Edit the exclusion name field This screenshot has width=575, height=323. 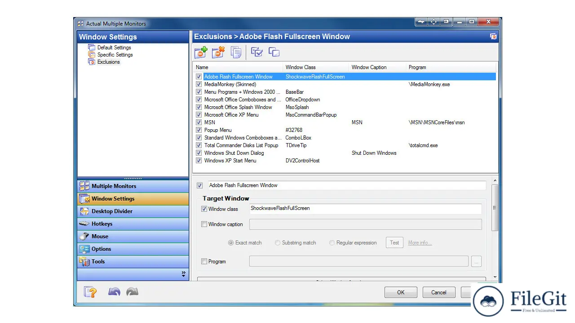coord(347,185)
